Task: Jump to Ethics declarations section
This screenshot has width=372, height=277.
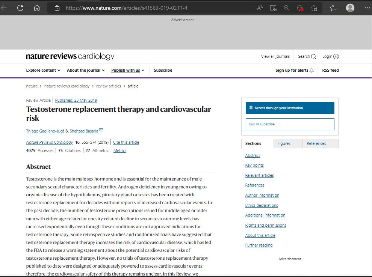Action: [x=262, y=205]
